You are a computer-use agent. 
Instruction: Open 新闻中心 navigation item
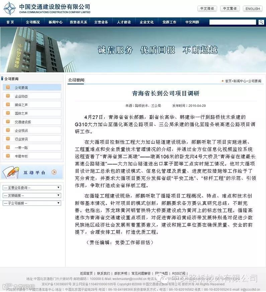click(56, 22)
